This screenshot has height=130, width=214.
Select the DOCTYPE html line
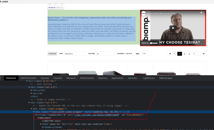(x=51, y=121)
